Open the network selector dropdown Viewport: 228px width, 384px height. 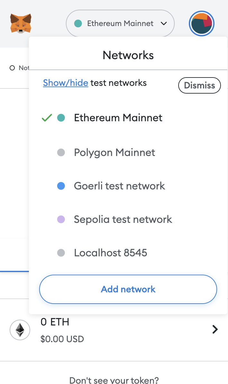(120, 23)
